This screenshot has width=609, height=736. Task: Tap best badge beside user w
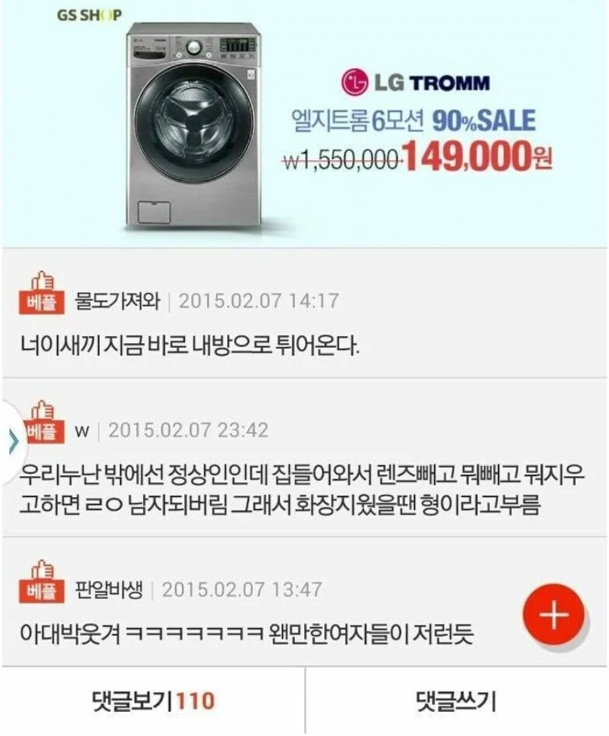tap(42, 422)
